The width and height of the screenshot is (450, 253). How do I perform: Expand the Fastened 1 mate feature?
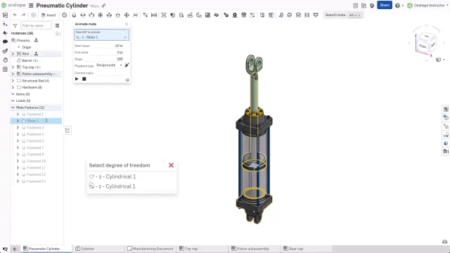[18, 114]
